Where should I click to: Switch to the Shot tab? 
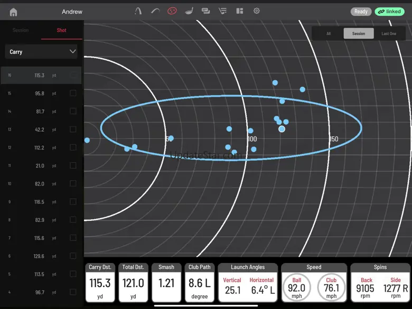tap(62, 30)
